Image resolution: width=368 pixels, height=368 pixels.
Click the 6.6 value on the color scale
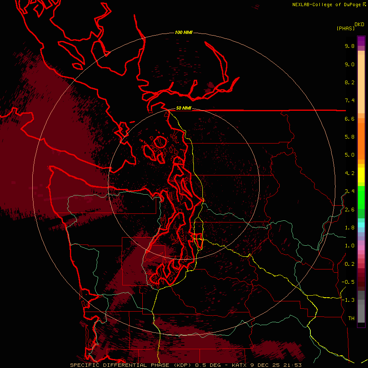(350, 119)
